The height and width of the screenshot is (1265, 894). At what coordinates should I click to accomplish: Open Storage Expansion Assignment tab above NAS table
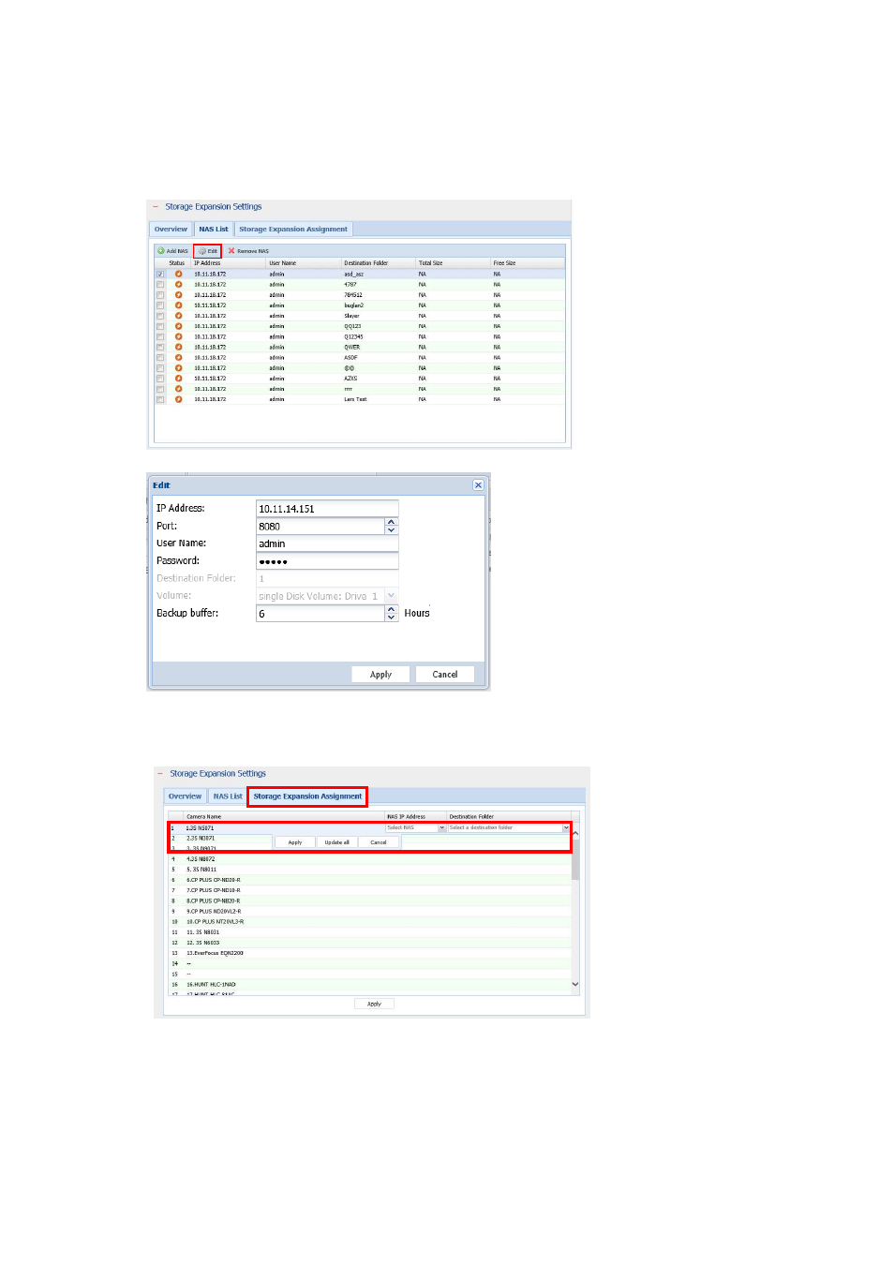pos(293,230)
